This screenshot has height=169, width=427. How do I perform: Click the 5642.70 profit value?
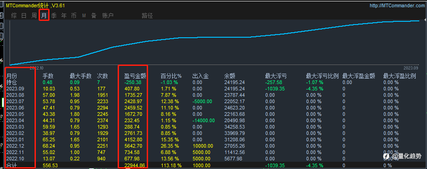pyautogui.click(x=133, y=146)
